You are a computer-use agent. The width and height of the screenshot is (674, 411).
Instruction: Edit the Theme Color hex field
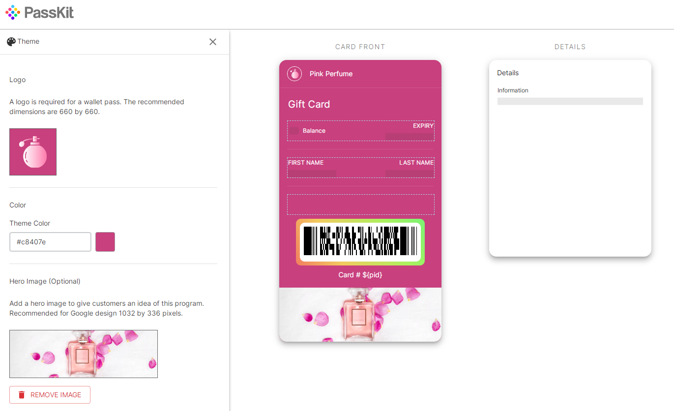point(51,242)
